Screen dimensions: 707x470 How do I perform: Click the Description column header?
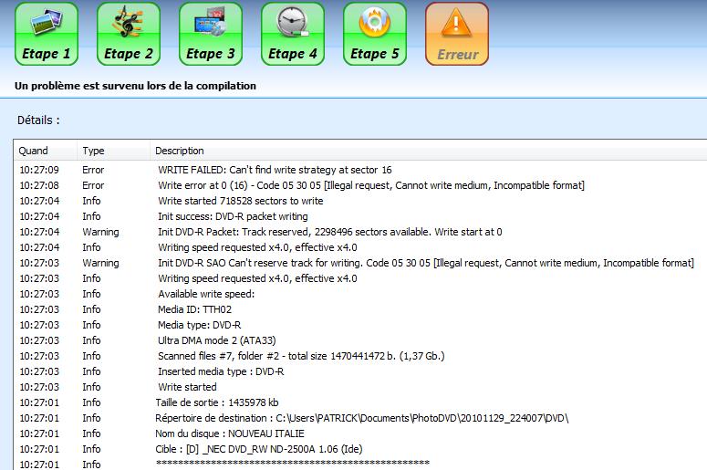pos(180,151)
